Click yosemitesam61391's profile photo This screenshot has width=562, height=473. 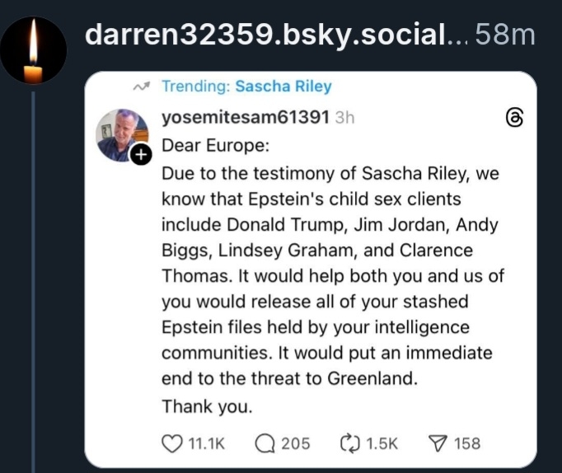point(122,134)
